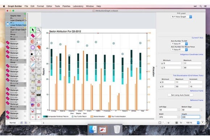
Task: Open Spotlight search in menu bar
Action: [x=201, y=6]
